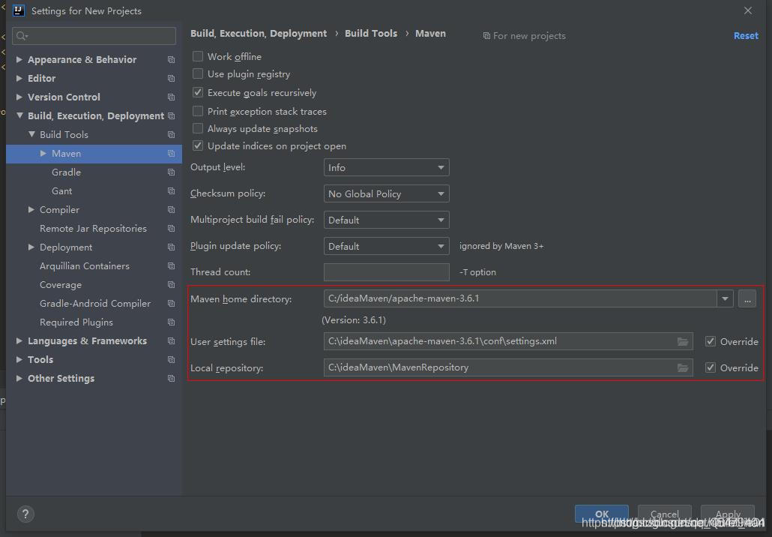Enable Print exception stack traces
This screenshot has height=537, width=772.
198,111
